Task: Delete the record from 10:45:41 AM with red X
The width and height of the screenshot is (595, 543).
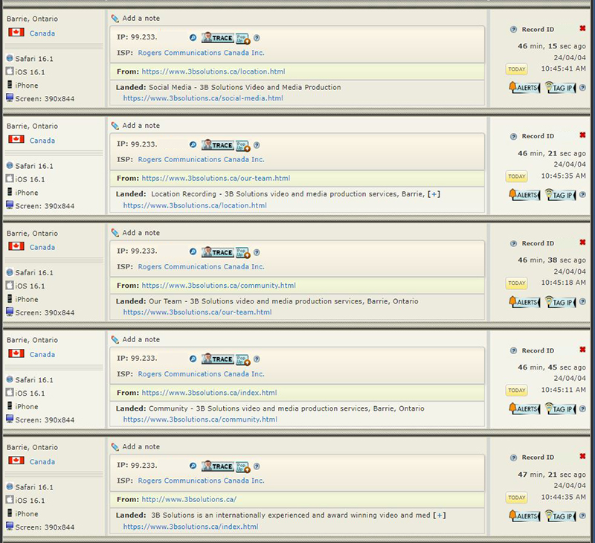Action: [582, 28]
